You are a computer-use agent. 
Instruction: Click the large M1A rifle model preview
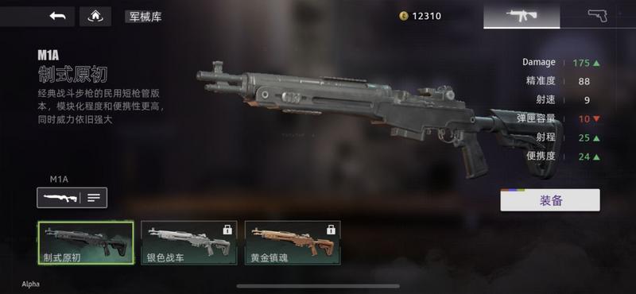pyautogui.click(x=379, y=120)
